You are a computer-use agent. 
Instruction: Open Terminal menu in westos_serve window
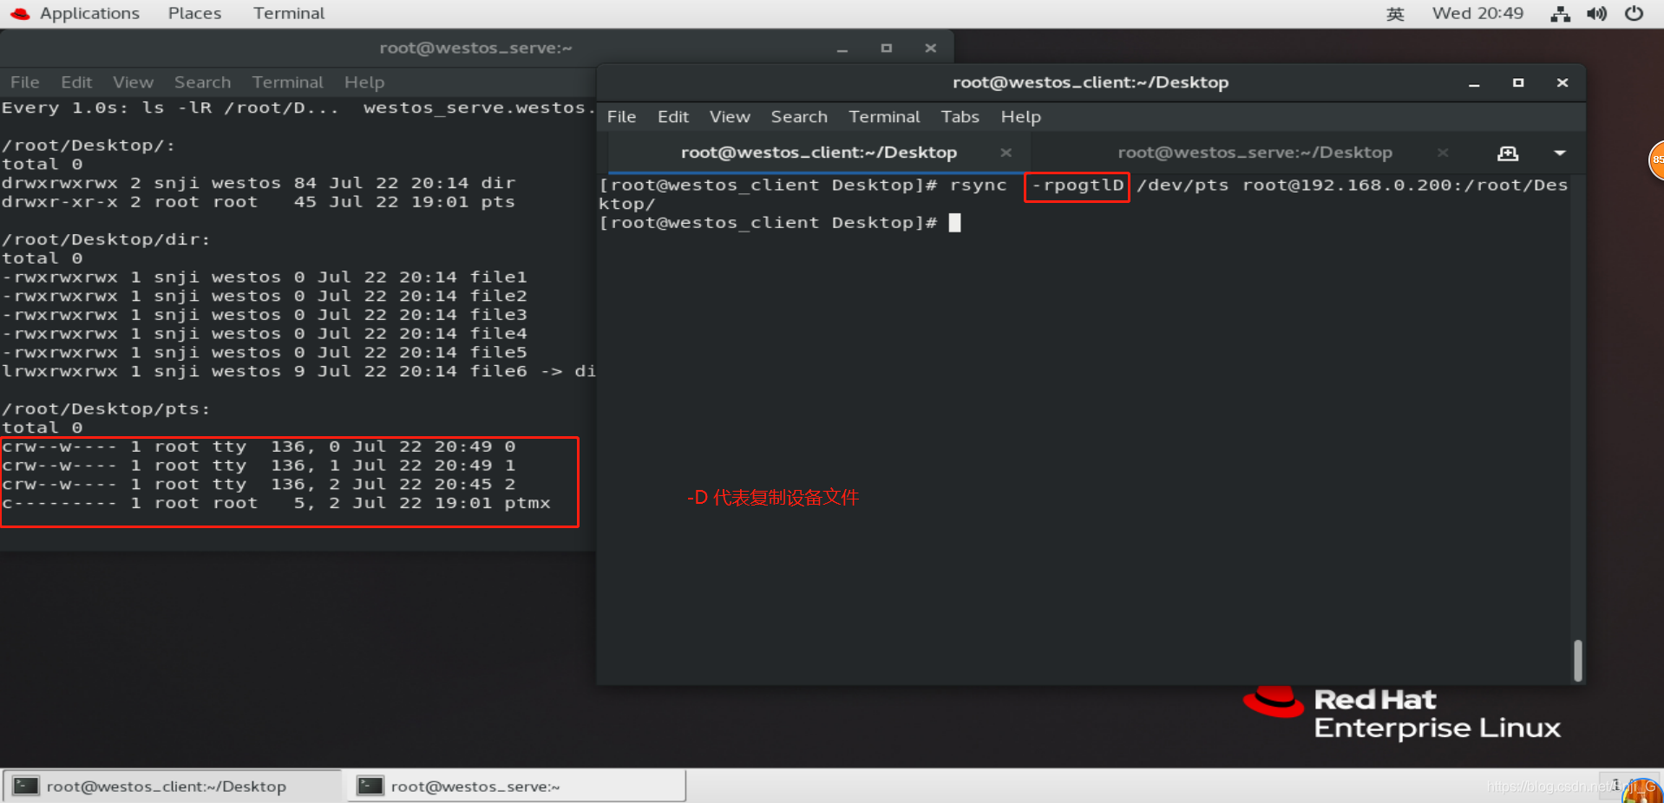287,82
